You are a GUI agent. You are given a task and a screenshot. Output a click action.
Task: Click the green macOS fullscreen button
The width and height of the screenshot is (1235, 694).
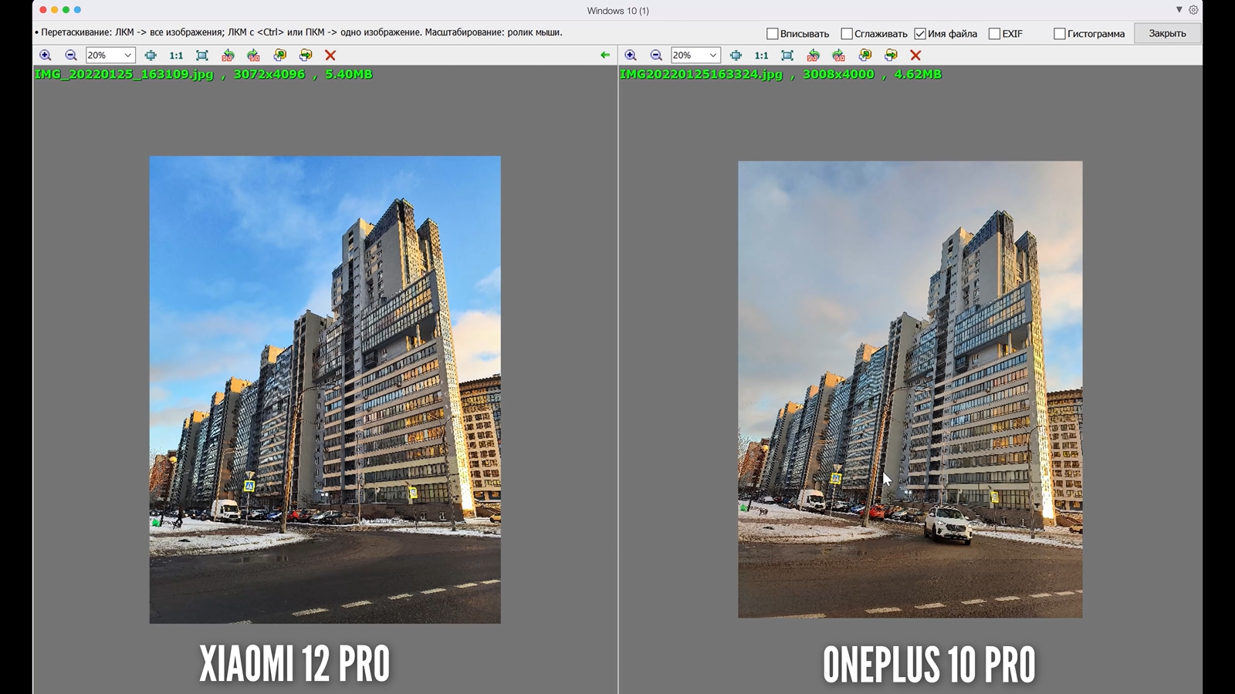[66, 10]
